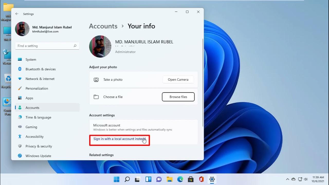Click the Adjust your photo heading

pos(103,67)
